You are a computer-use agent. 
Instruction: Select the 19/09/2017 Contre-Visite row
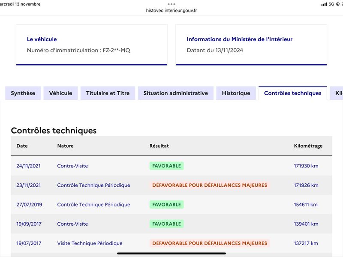171,224
